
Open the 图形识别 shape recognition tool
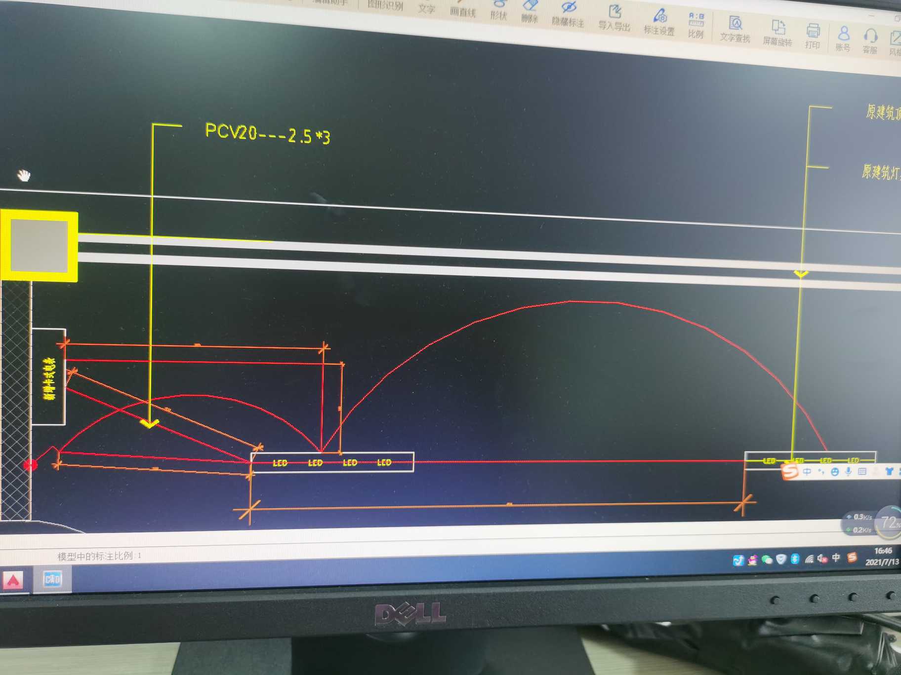(x=385, y=5)
